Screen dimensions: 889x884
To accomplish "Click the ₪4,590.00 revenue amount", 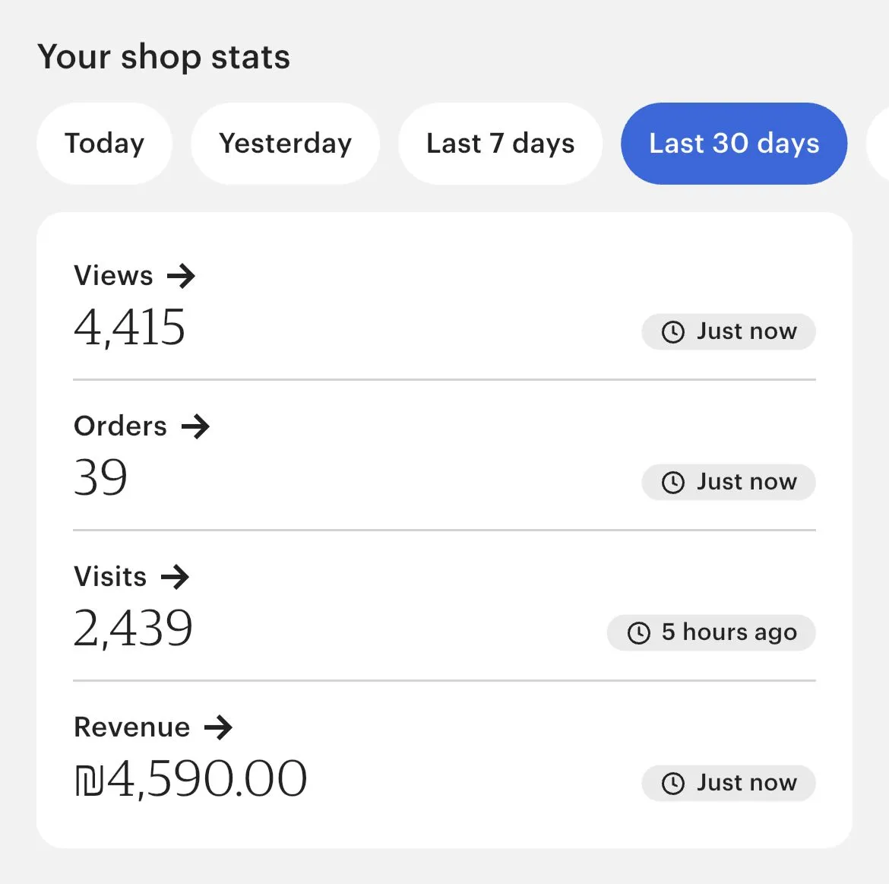I will (191, 779).
